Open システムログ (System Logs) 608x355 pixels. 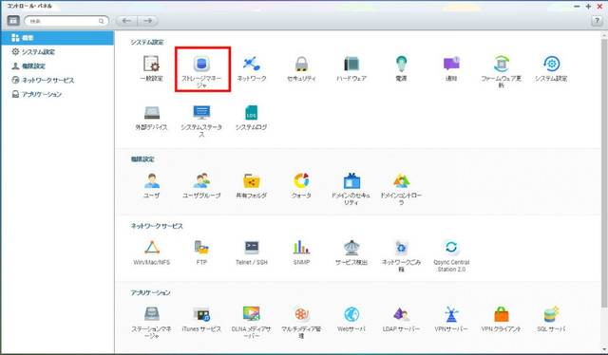[x=251, y=113]
